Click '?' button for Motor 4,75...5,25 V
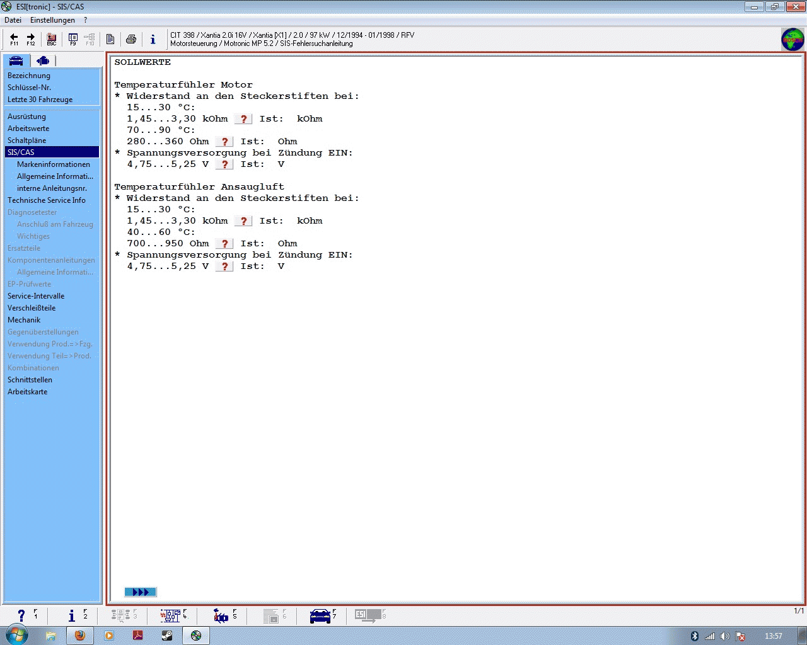807x645 pixels. (x=224, y=164)
